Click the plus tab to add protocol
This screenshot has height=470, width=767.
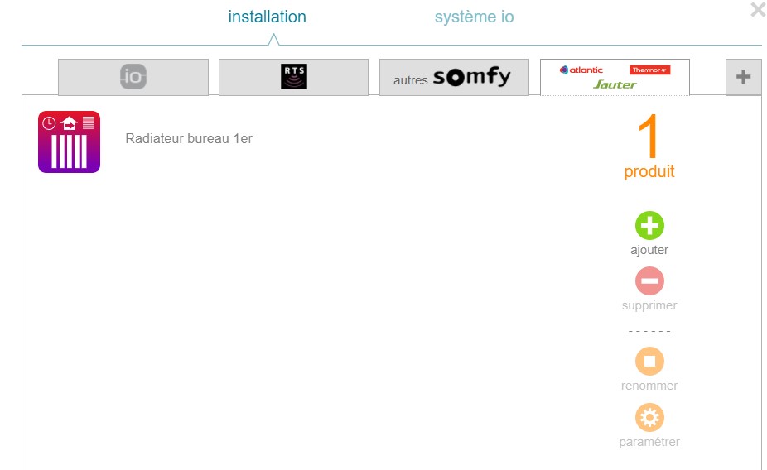click(x=743, y=77)
